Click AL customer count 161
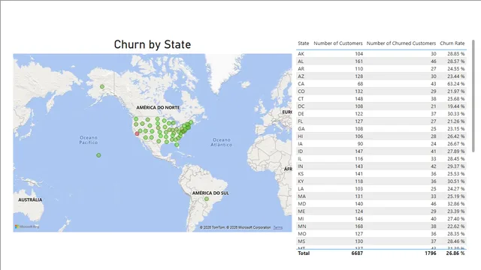The width and height of the screenshot is (481, 270). (x=358, y=61)
